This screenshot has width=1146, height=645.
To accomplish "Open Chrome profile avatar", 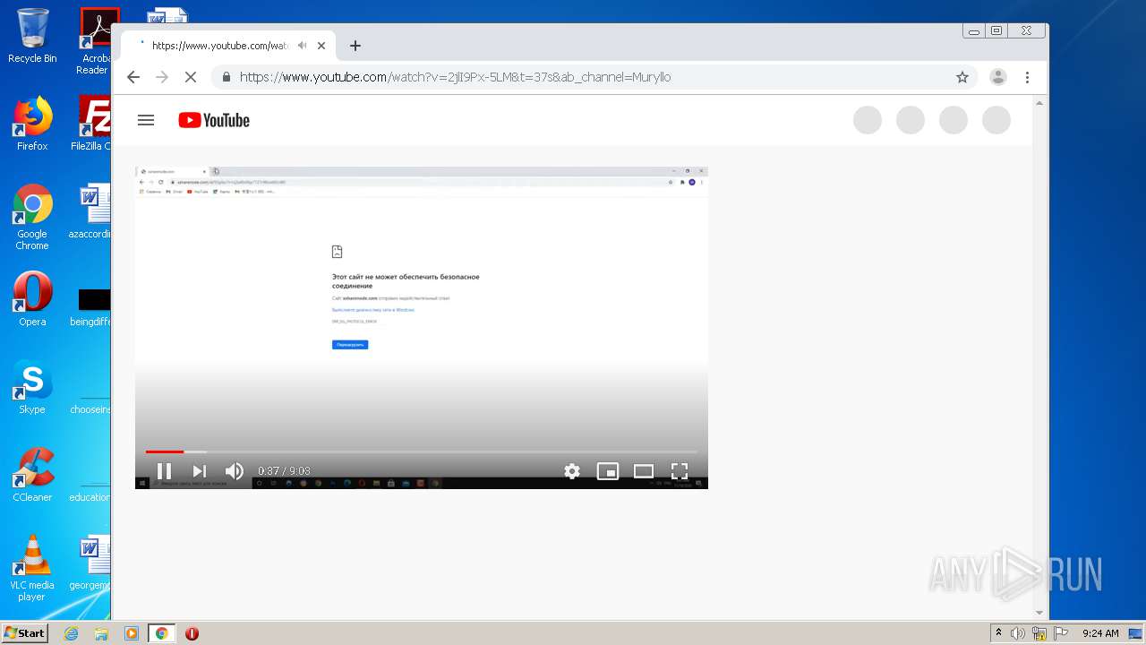I will click(x=998, y=77).
